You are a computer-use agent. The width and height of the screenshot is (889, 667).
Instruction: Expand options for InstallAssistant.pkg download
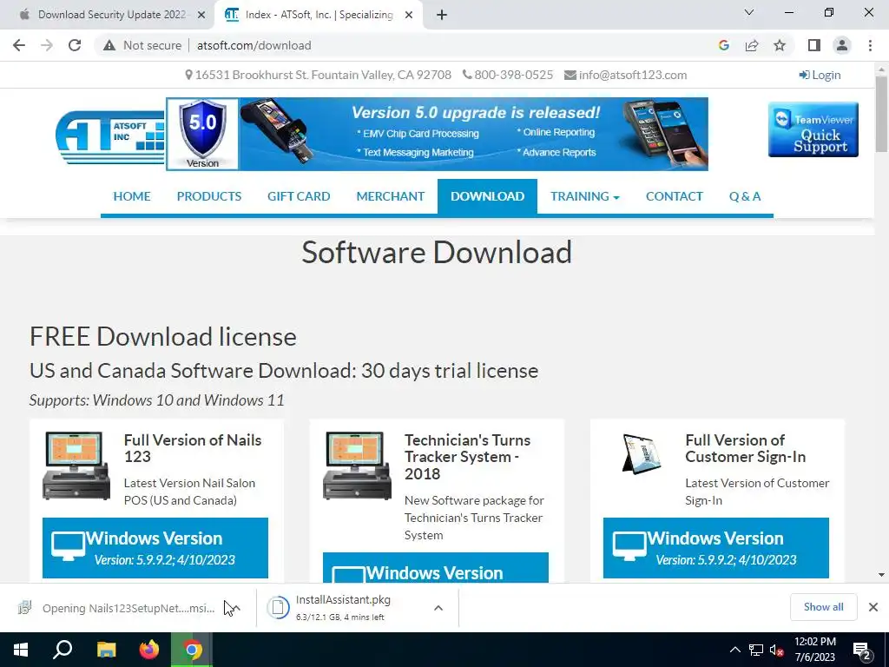pos(438,608)
